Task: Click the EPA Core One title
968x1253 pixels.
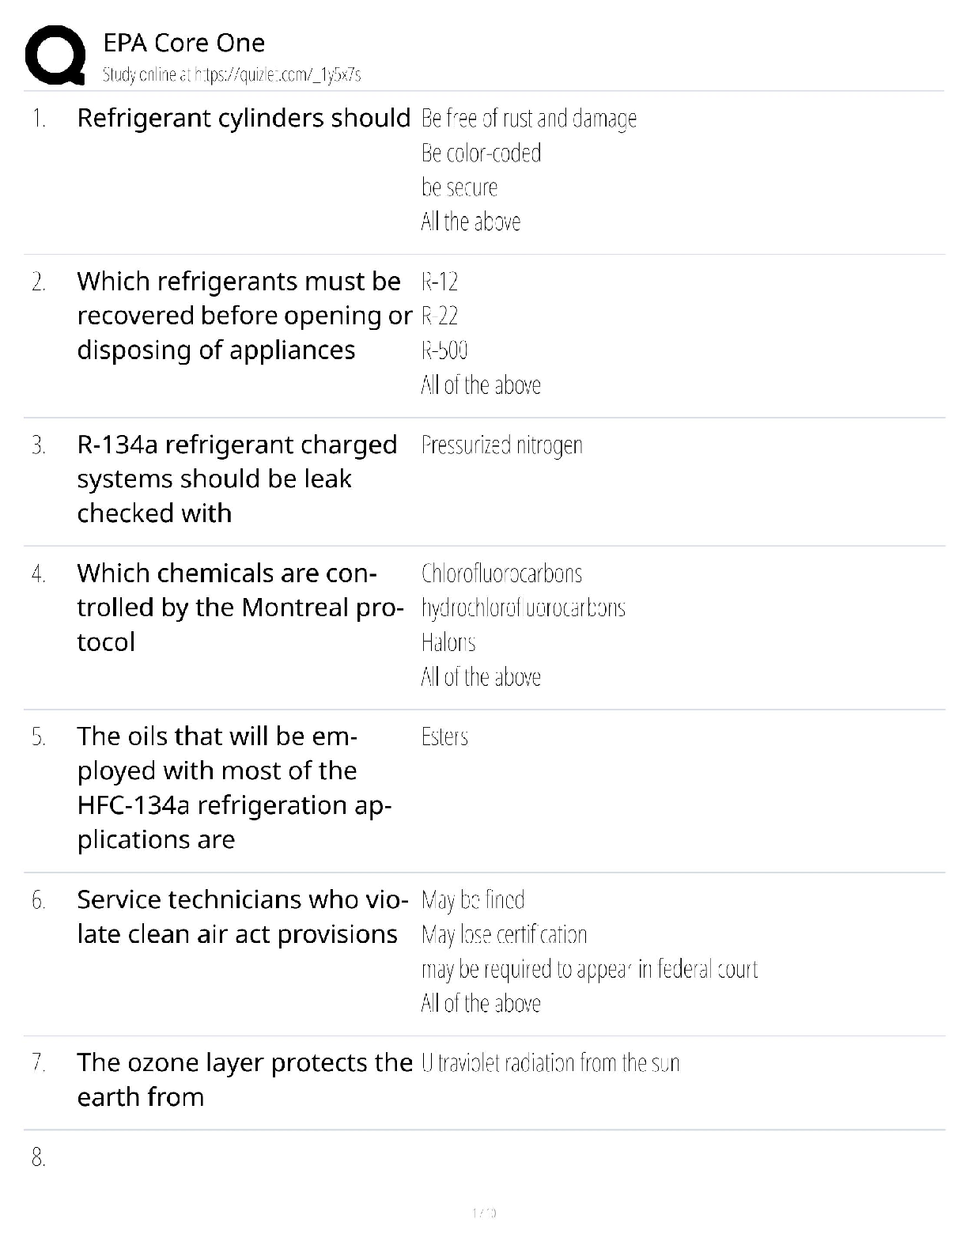Action: point(183,43)
